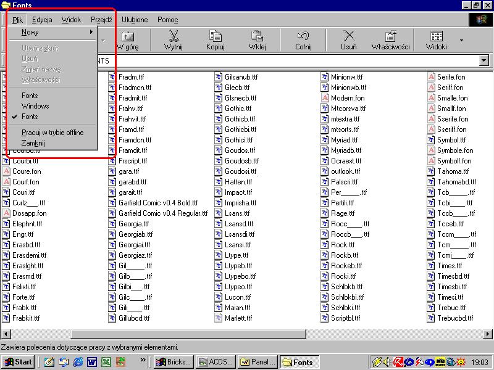
Task: Toggle Pracuj w trybie offline
Action: coord(52,133)
